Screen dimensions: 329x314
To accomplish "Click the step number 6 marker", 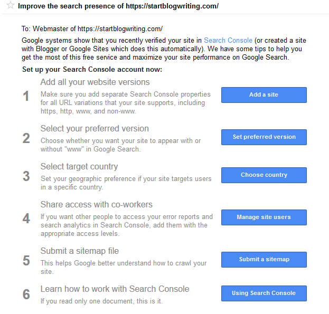I will tap(26, 294).
